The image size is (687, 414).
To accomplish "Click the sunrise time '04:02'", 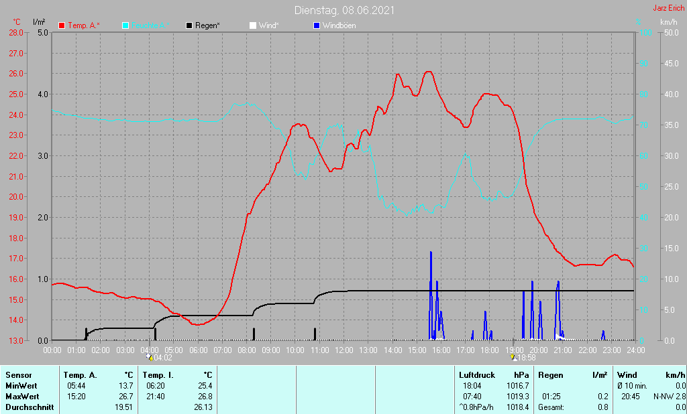I will click(x=163, y=358).
